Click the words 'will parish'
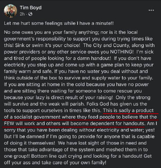Screen dimensions: 161x168 (x=73, y=104)
